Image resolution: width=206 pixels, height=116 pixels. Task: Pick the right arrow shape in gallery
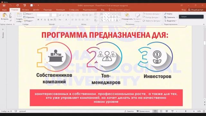click(x=111, y=17)
